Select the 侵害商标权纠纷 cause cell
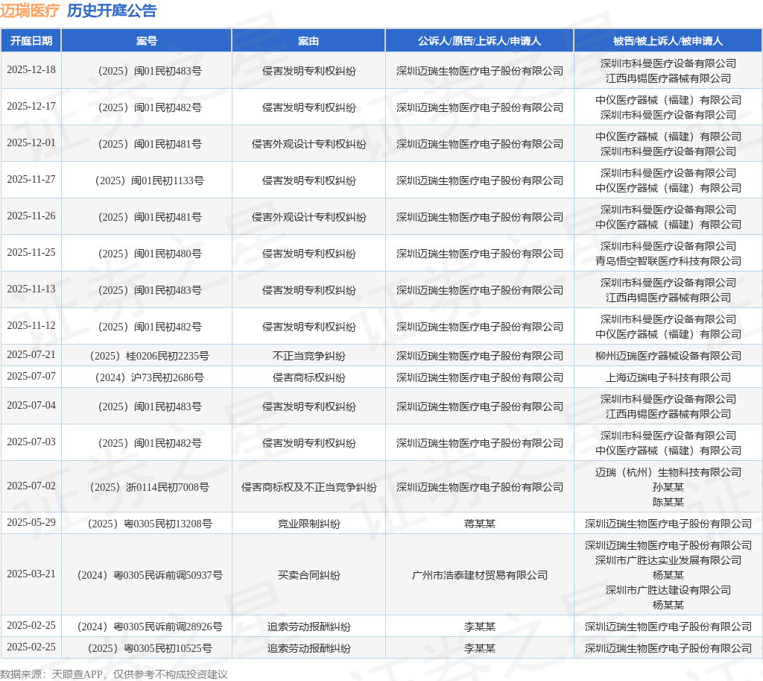The height and width of the screenshot is (681, 763). pos(309,377)
